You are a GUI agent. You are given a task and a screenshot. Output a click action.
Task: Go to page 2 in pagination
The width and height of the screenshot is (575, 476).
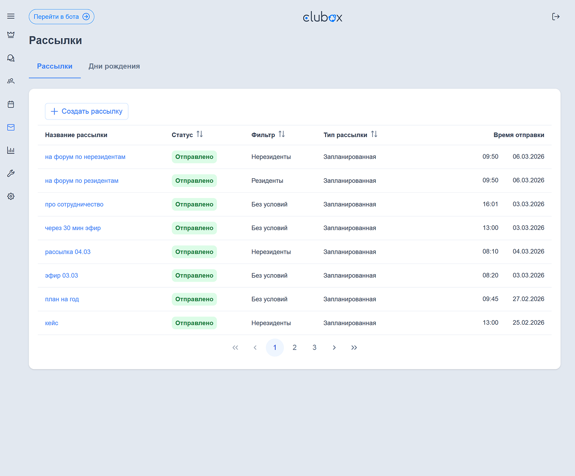click(295, 348)
